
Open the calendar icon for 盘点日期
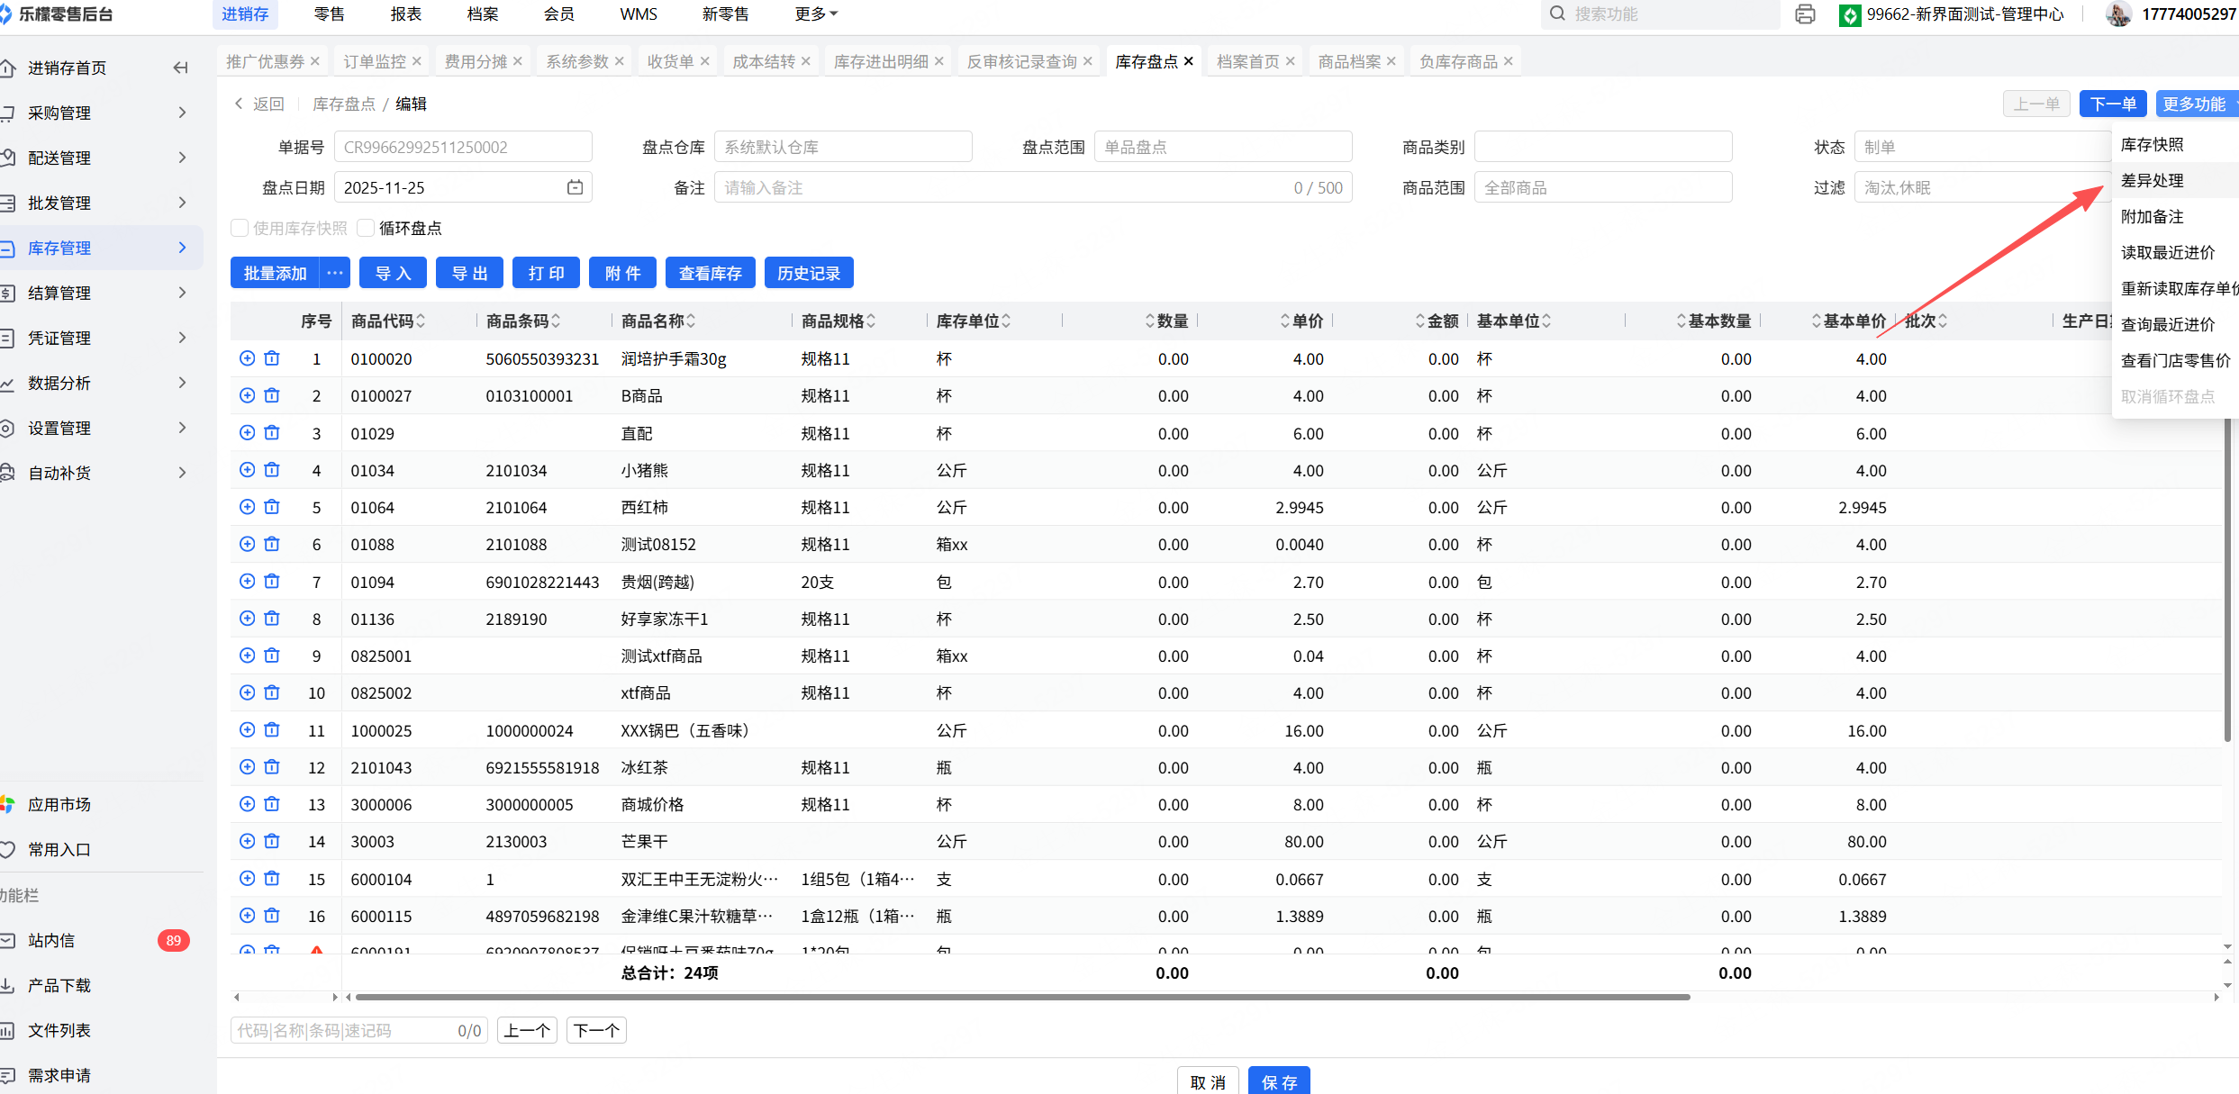click(x=575, y=187)
